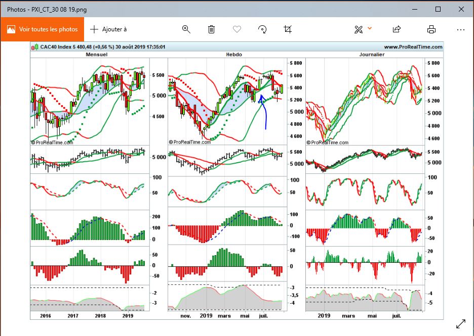Close the Photos window
Screen dimensions: 474x336
tap(462, 9)
